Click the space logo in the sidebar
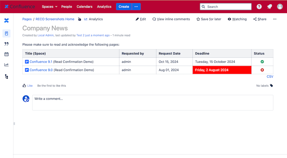Screen dimensions: 287x158 pos(6,21)
